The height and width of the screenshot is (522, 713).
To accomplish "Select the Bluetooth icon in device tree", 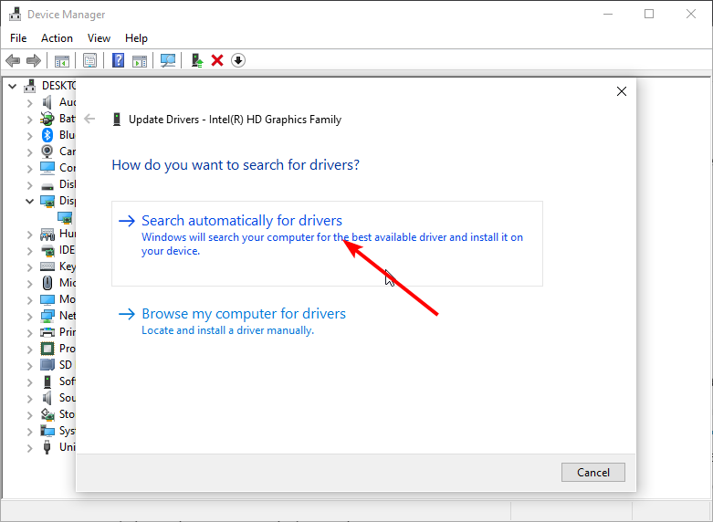I will 47,135.
